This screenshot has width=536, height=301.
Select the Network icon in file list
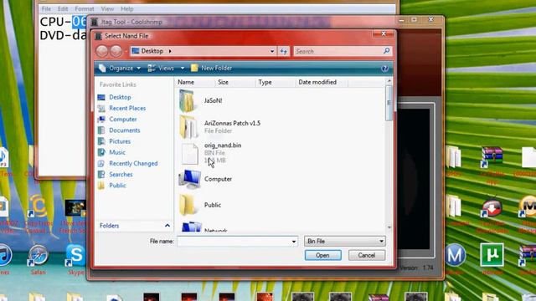click(191, 227)
